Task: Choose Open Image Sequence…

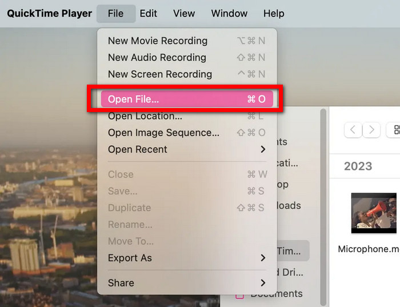Action: coord(187,133)
